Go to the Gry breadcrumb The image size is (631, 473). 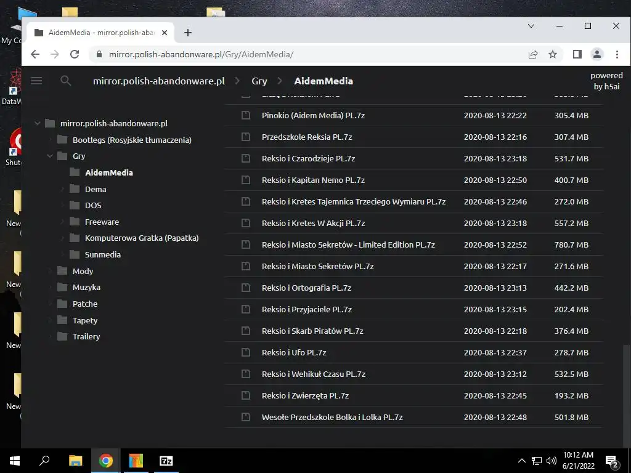coord(259,81)
